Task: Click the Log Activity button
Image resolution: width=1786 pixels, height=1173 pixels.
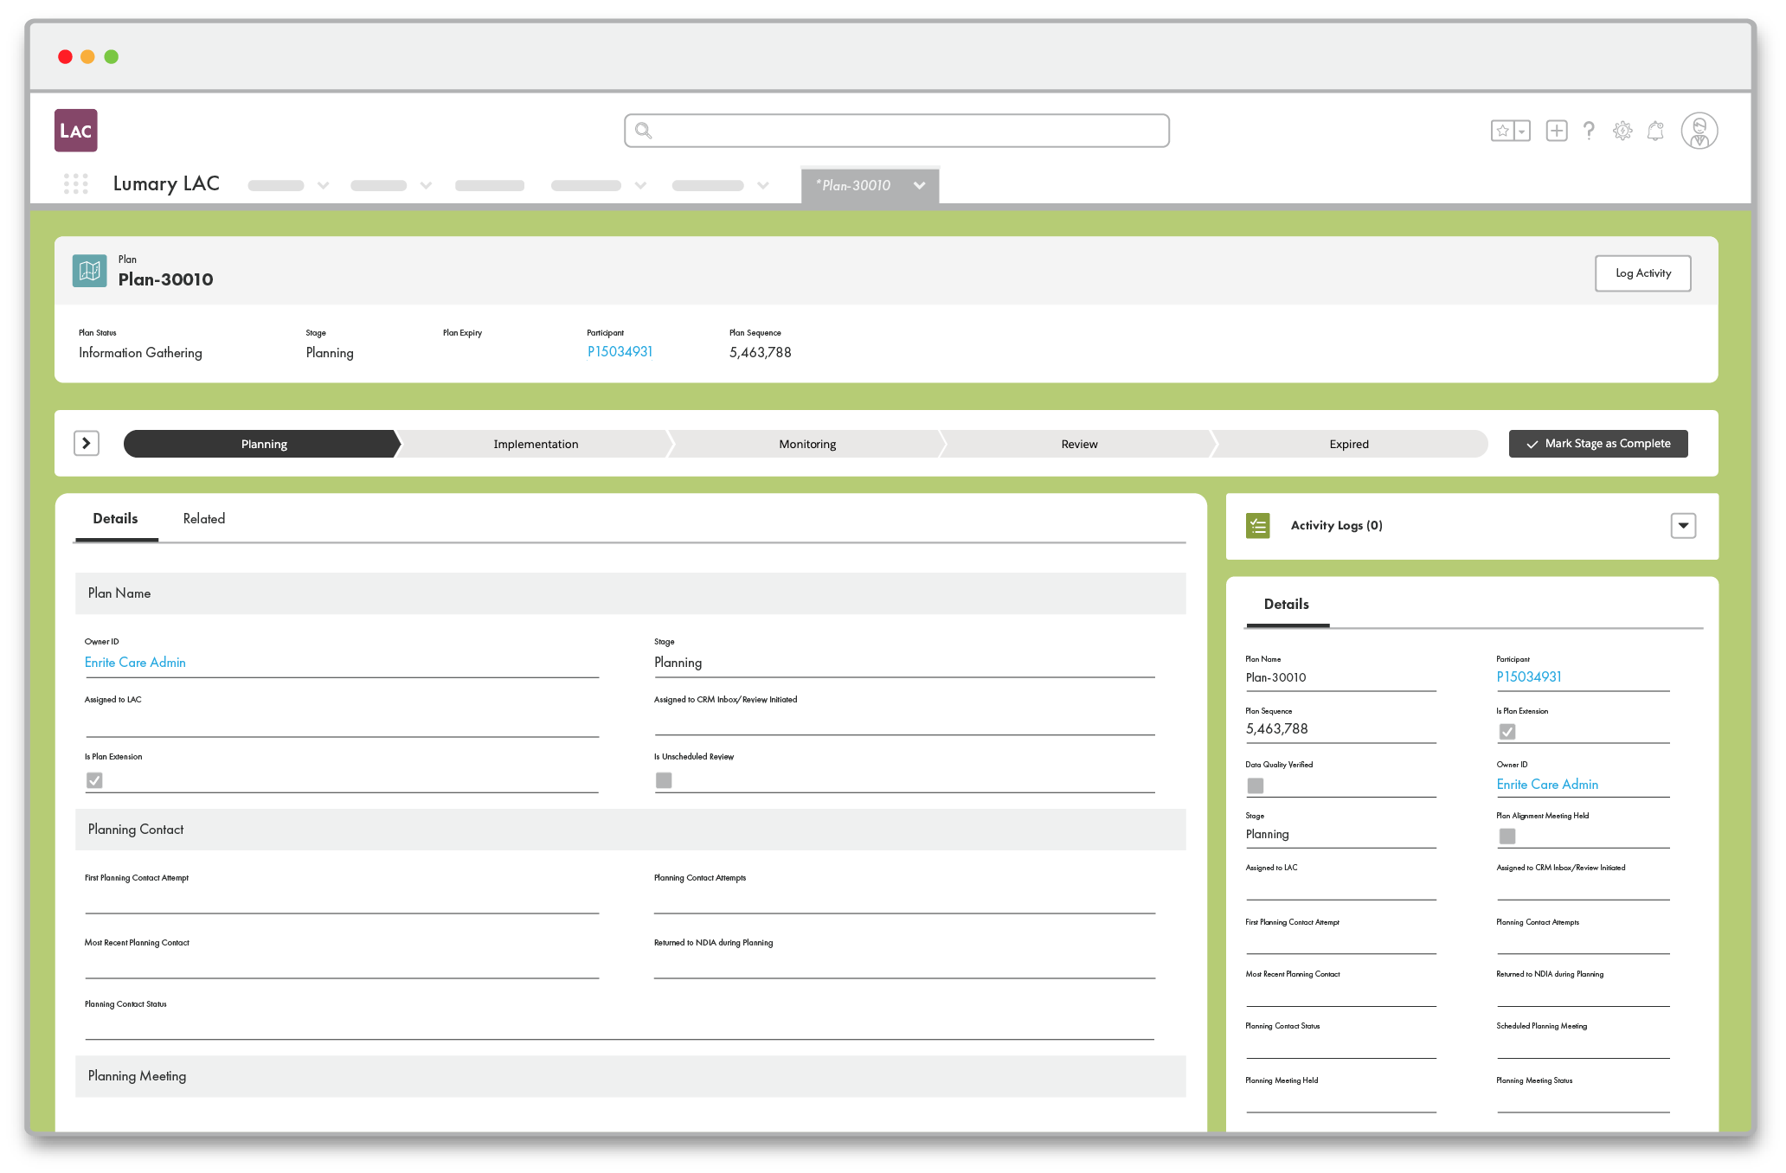Action: (x=1642, y=273)
